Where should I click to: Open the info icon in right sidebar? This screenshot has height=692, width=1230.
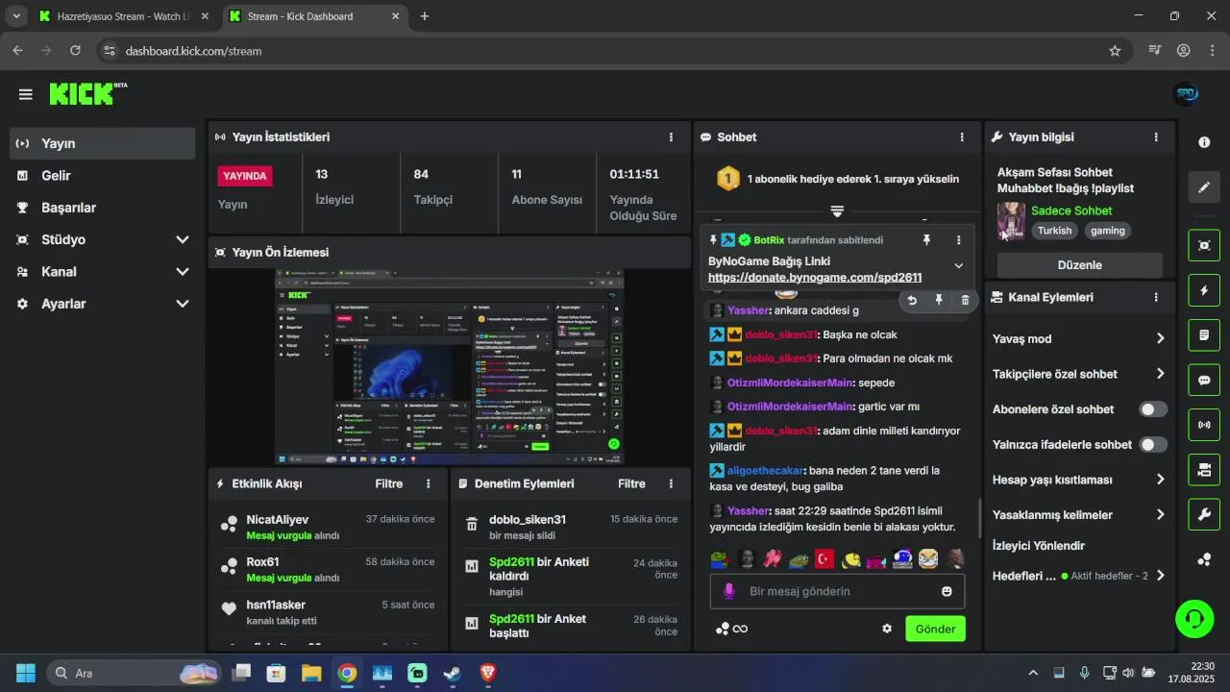pos(1204,142)
